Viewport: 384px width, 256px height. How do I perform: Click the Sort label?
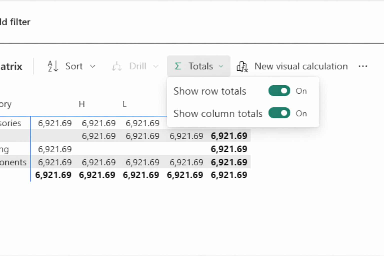coord(74,66)
